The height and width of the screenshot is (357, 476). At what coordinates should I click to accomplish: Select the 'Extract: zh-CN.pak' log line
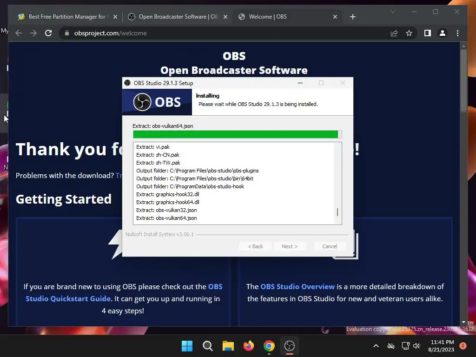click(158, 155)
